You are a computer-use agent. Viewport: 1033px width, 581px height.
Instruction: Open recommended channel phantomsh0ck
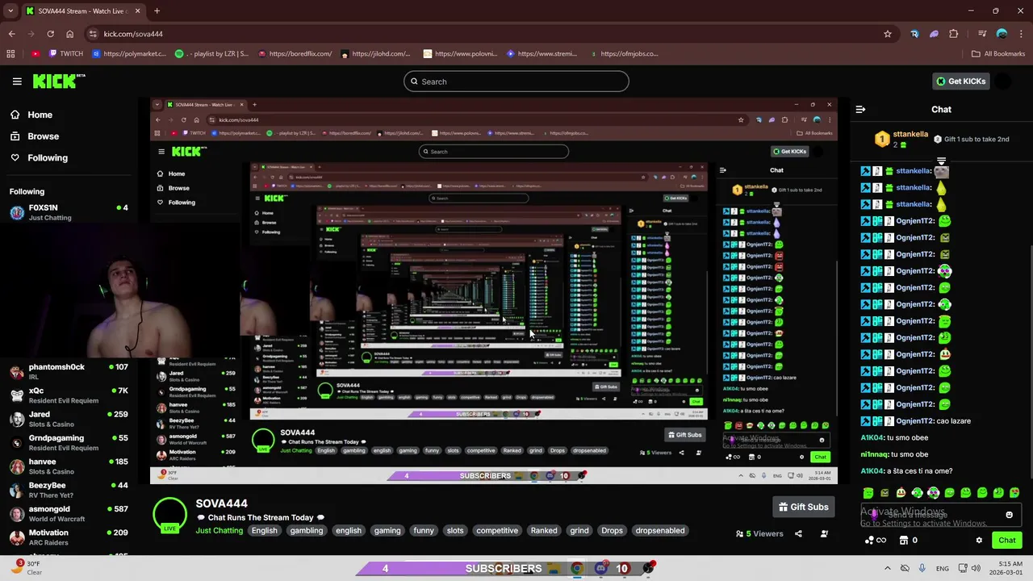click(69, 372)
